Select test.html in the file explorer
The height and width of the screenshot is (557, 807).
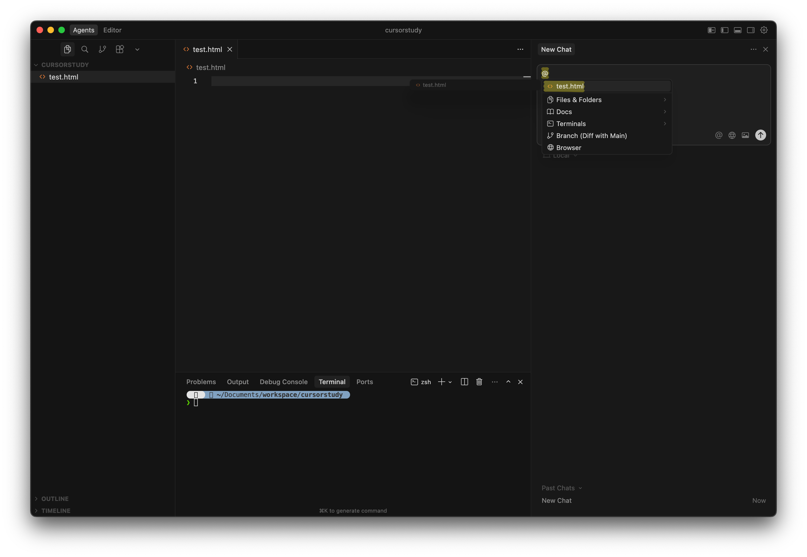click(63, 77)
